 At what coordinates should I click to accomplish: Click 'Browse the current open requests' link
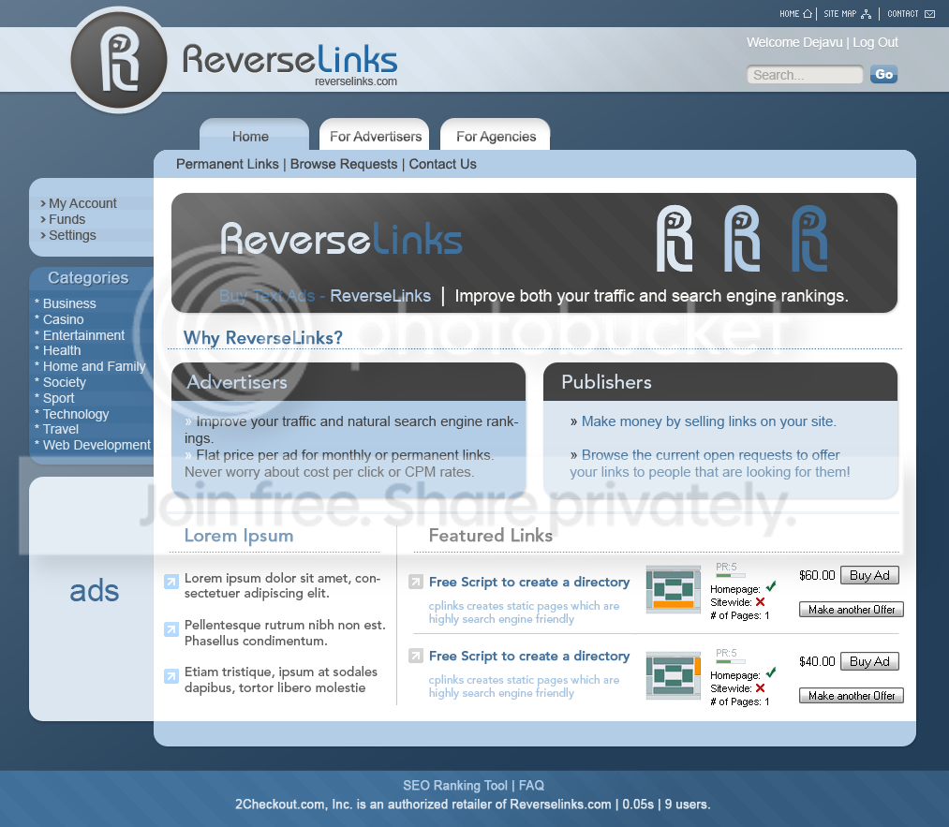click(709, 463)
